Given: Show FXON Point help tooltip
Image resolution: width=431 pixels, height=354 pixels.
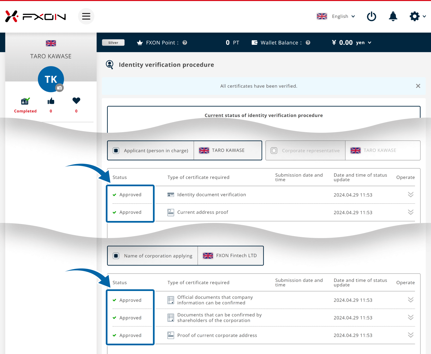Looking at the screenshot, I should click(185, 43).
